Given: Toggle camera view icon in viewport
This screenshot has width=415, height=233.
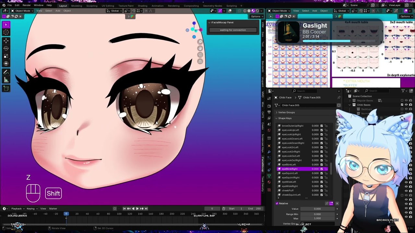Looking at the screenshot, I should pos(200,55).
